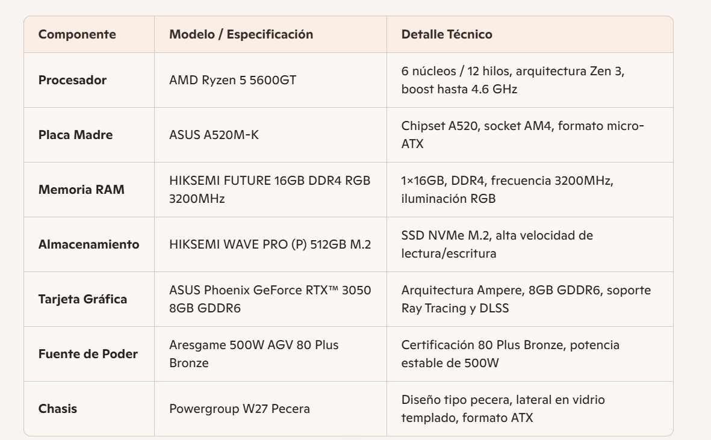Select the Procesador row label
This screenshot has width=711, height=440.
pyautogui.click(x=72, y=80)
